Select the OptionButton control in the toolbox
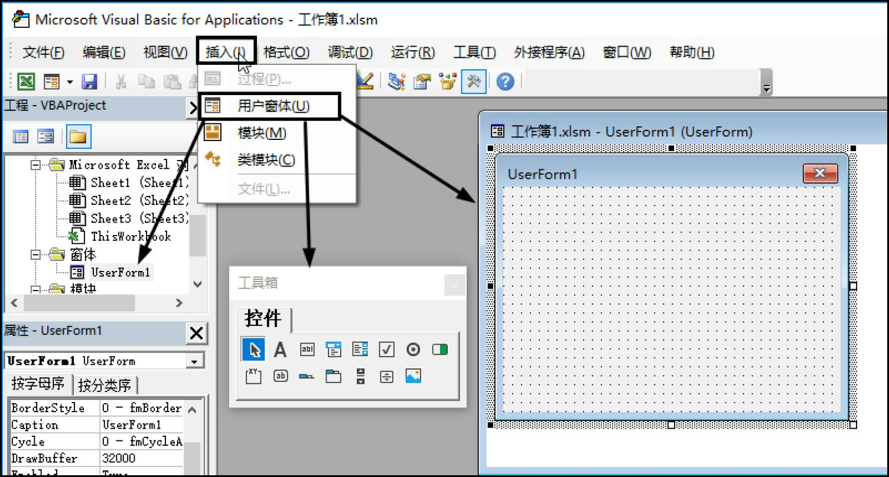The width and height of the screenshot is (889, 477). [x=413, y=349]
